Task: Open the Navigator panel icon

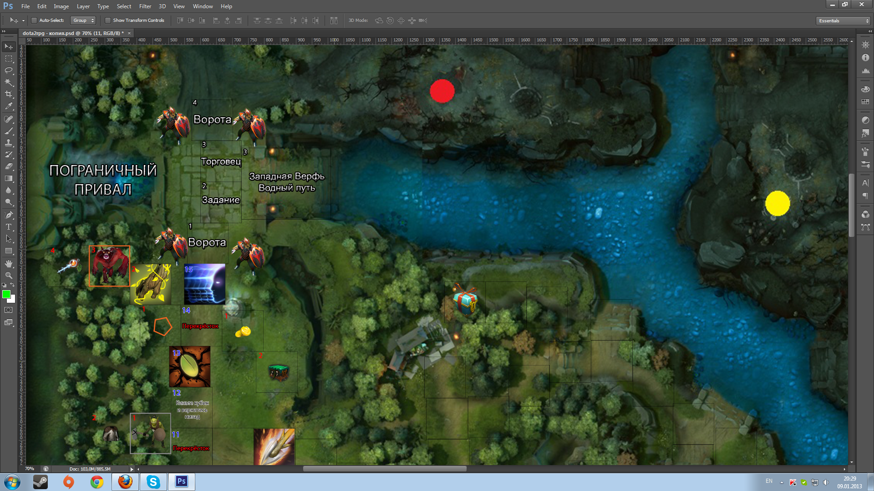Action: point(865,45)
